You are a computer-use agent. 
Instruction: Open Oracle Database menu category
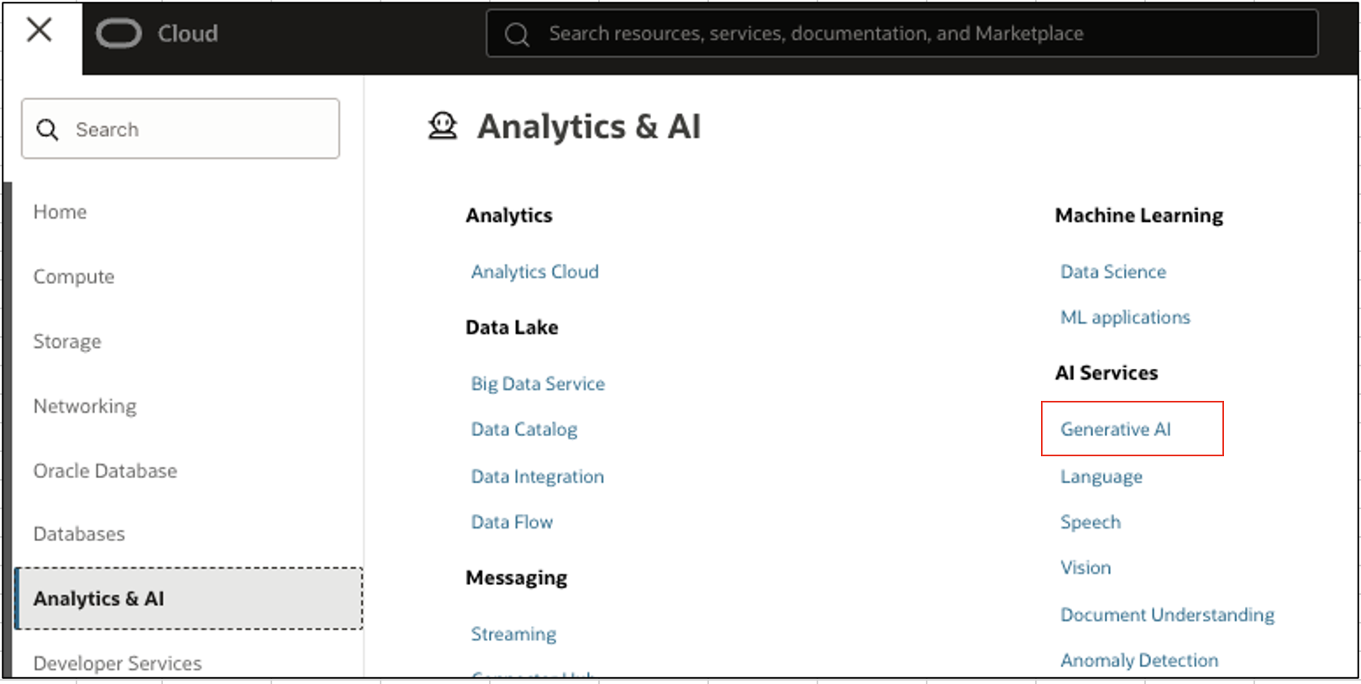coord(105,471)
